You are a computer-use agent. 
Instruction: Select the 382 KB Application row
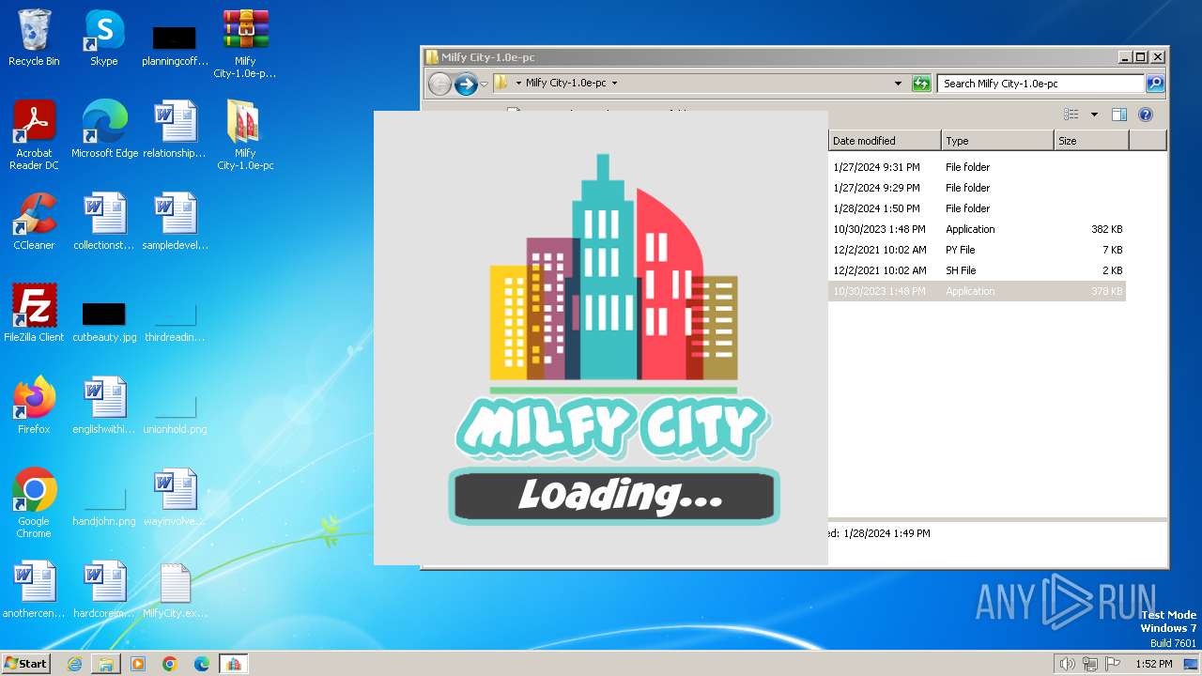point(977,229)
